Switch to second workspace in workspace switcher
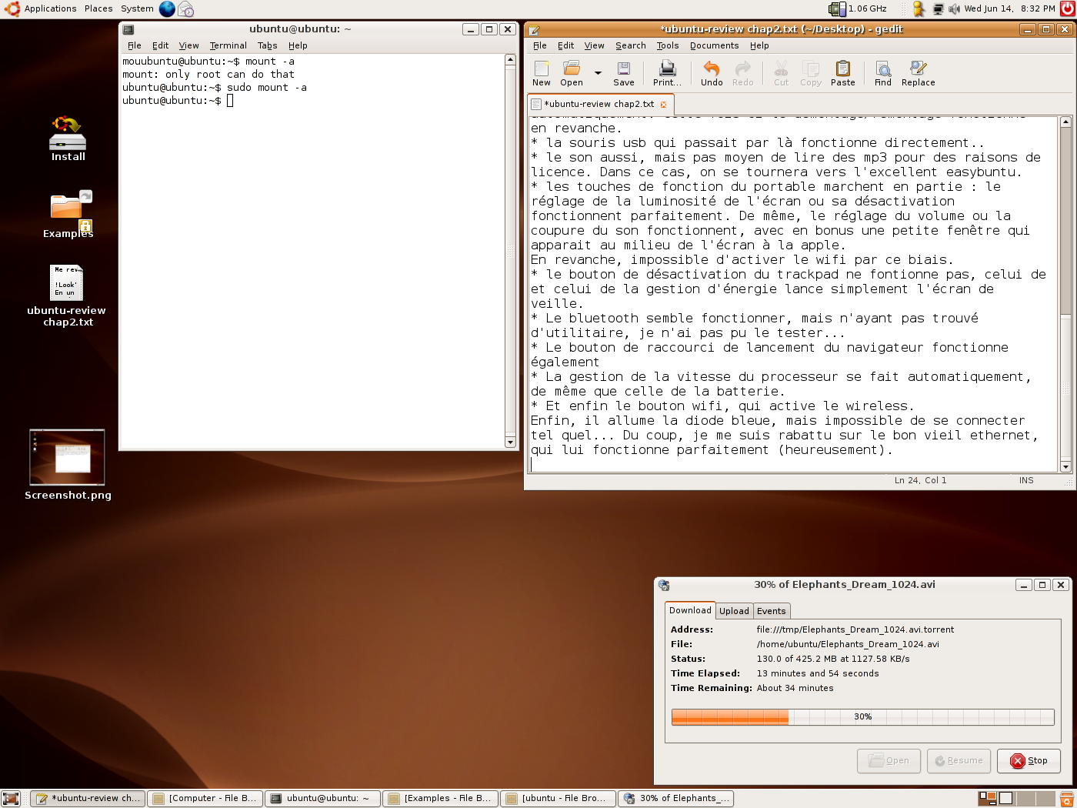Viewport: 1077px width, 808px height. (1006, 799)
